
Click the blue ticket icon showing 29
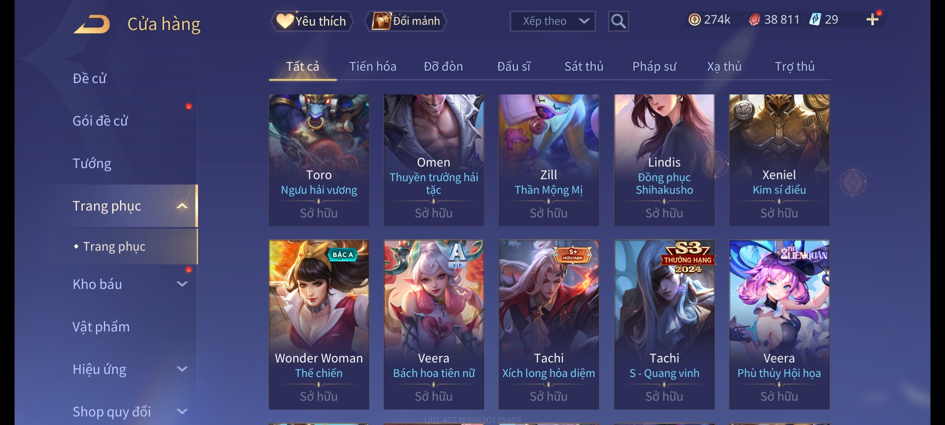pos(815,20)
